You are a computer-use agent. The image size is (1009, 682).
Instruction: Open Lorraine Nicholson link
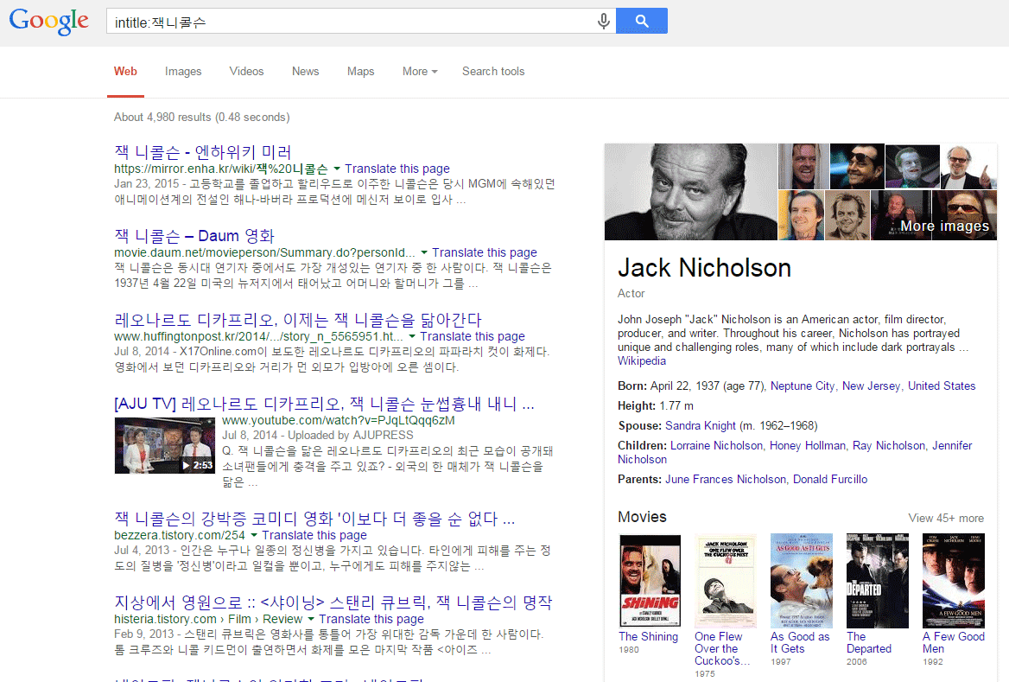click(716, 446)
